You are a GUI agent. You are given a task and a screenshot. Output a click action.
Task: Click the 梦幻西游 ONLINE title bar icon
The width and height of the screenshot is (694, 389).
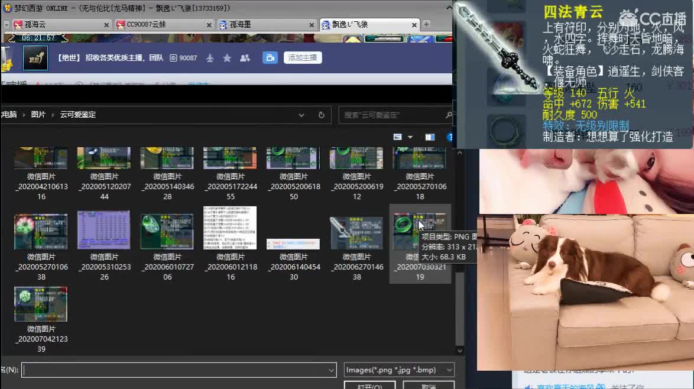[7, 8]
